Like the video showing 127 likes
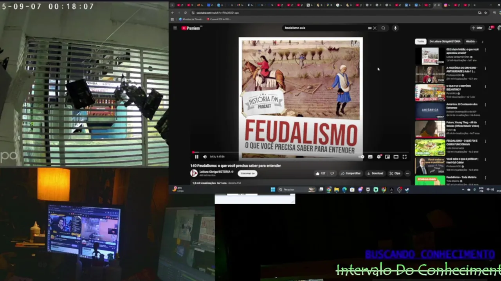The image size is (501, 281). tap(320, 173)
